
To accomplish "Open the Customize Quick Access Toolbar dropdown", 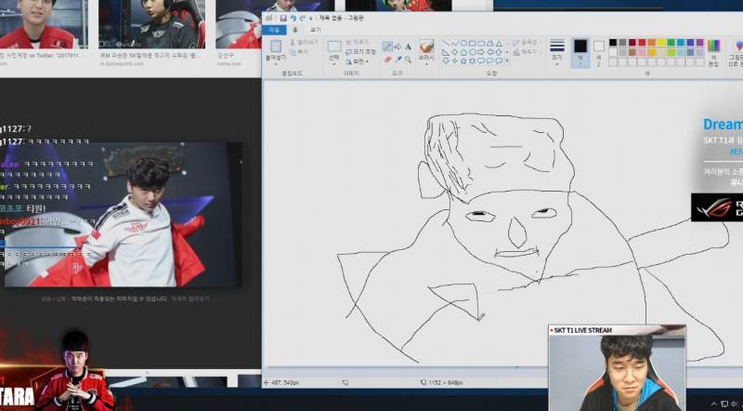I will 311,19.
